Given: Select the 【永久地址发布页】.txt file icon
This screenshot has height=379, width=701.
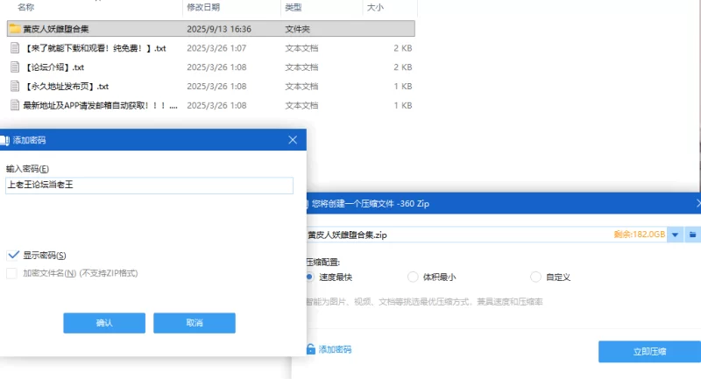Looking at the screenshot, I should coord(14,87).
